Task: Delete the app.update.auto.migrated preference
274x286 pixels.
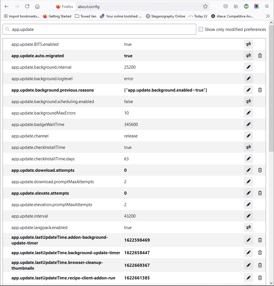Action: tap(260, 56)
